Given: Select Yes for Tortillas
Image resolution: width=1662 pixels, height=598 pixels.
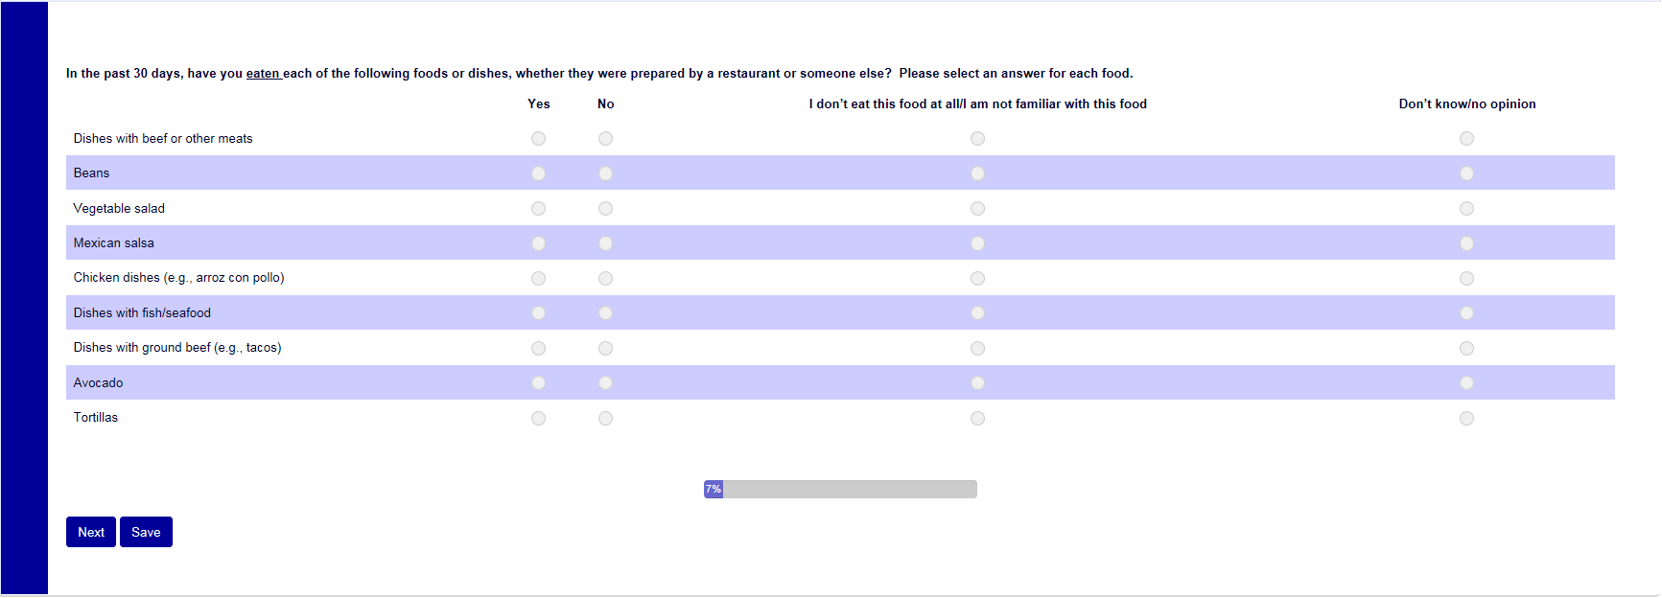Looking at the screenshot, I should (538, 419).
